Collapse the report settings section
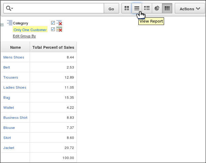Image resolution: width=206 pixels, height=163 pixels. 2,25
